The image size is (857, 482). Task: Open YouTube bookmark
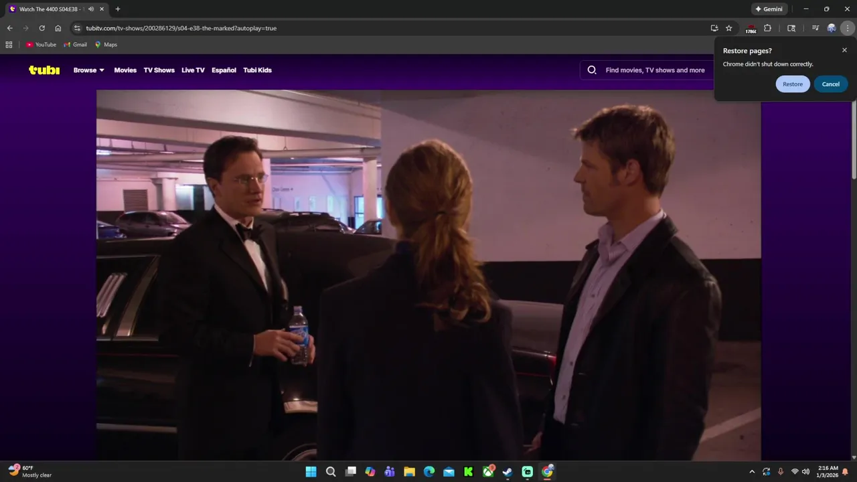41,45
